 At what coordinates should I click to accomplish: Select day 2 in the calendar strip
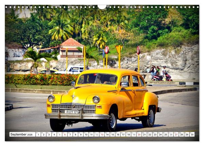44,135
